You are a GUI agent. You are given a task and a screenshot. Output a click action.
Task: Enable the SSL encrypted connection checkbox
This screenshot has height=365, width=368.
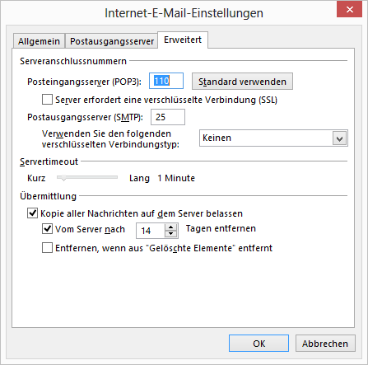47,100
